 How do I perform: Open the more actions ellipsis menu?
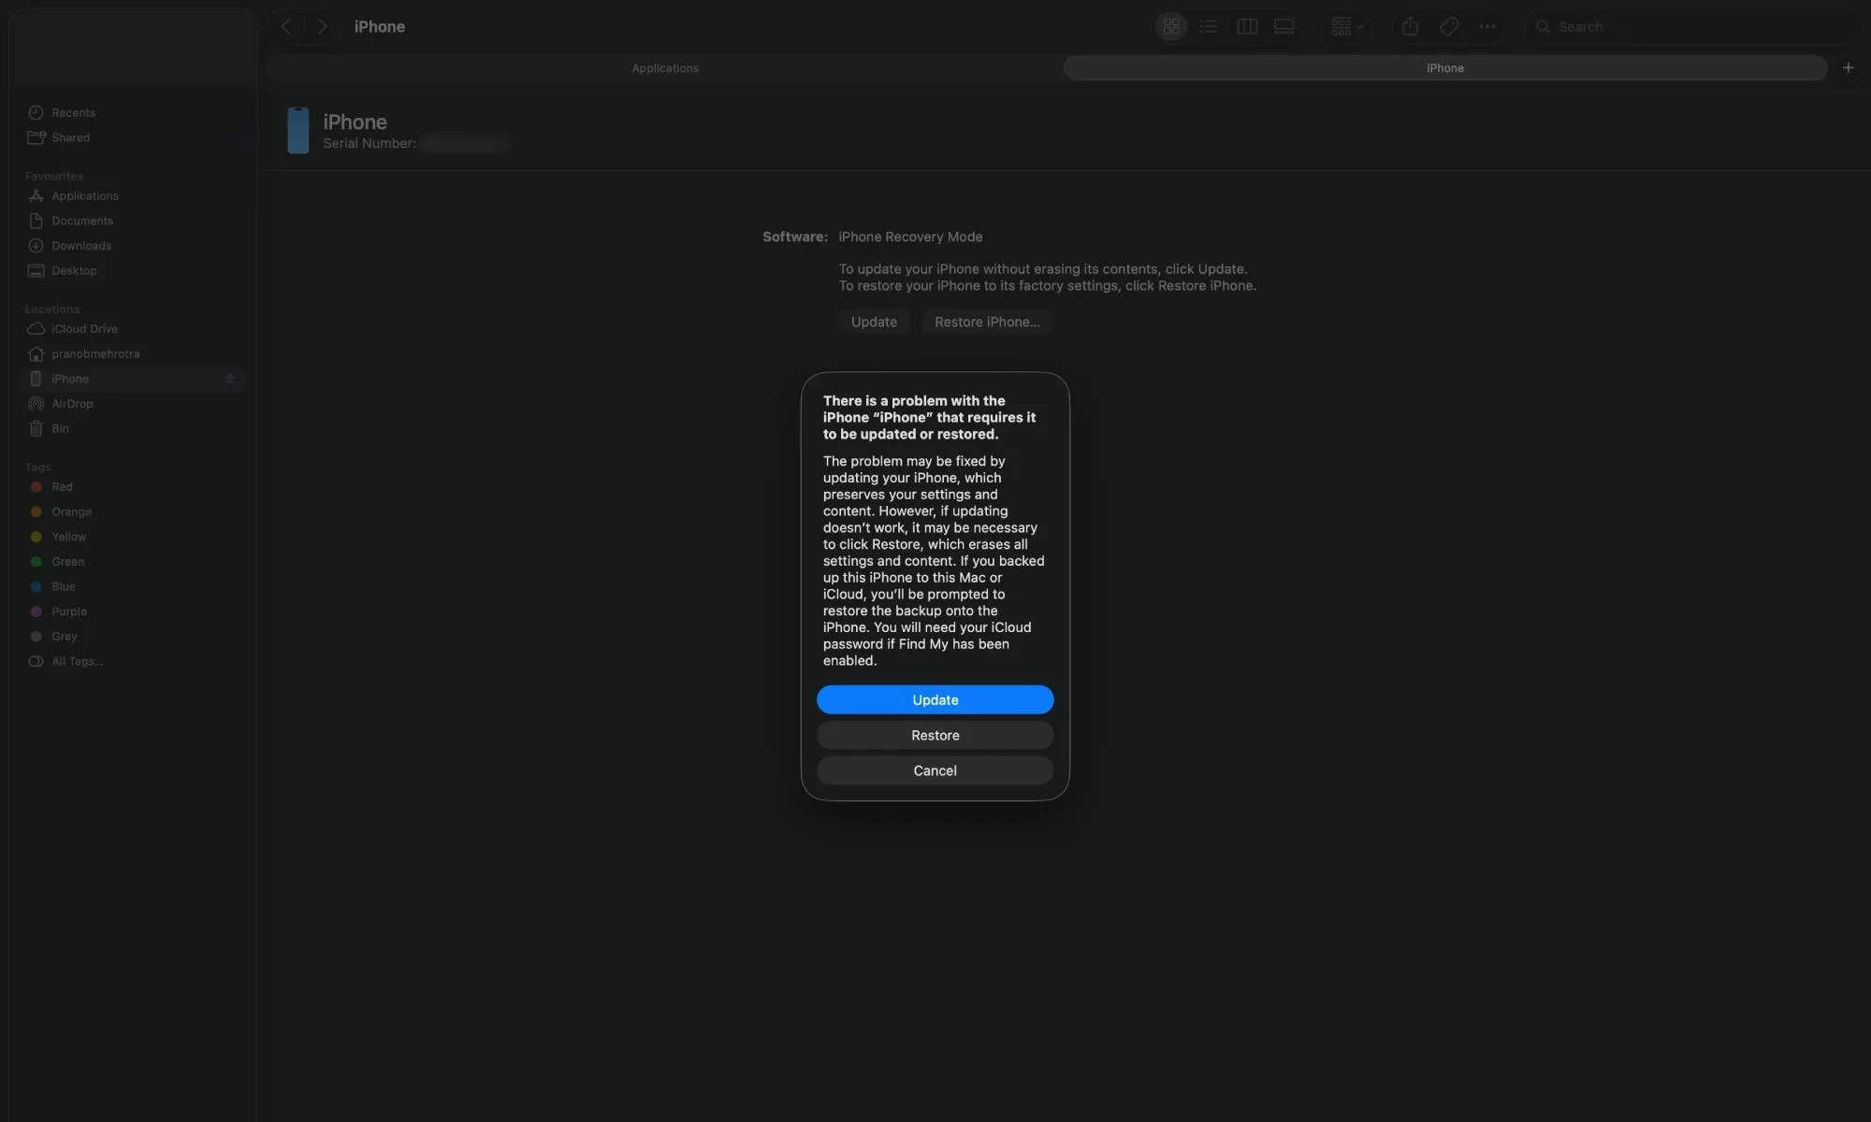click(x=1487, y=26)
